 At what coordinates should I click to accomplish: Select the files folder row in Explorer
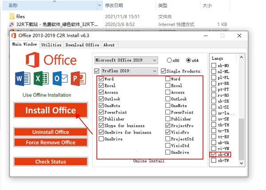(x=119, y=16)
